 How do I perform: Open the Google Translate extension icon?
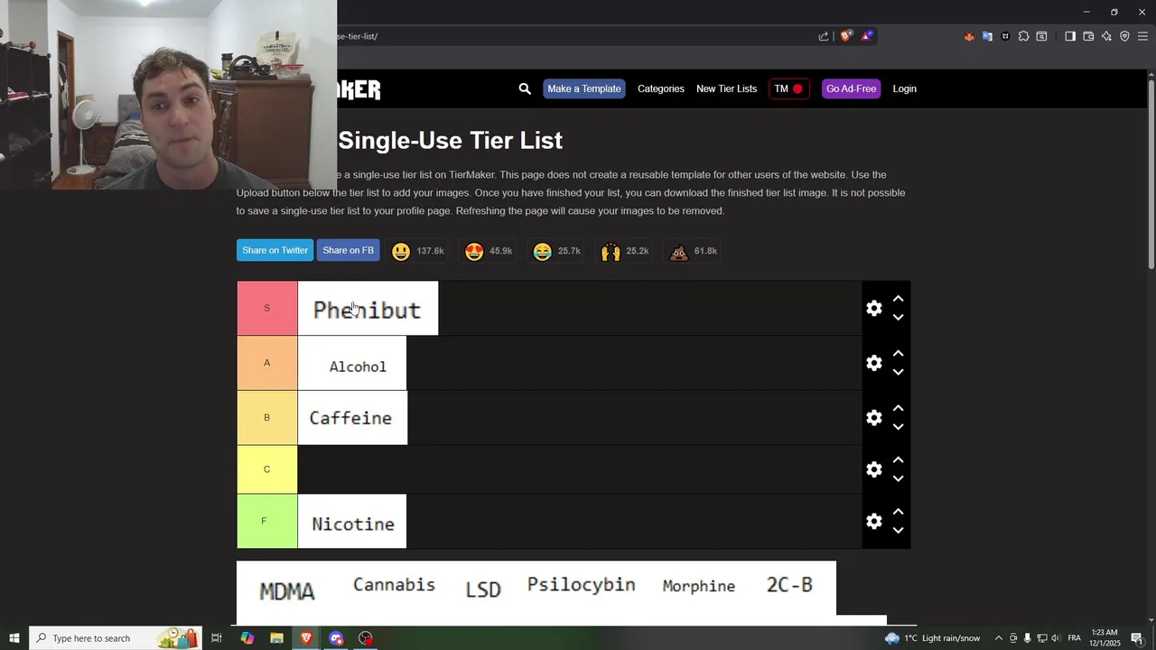[x=987, y=36]
